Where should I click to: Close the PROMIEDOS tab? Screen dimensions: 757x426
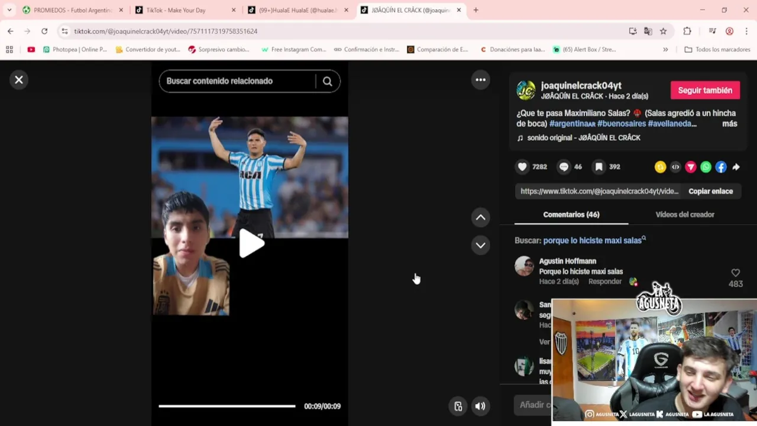(x=121, y=10)
